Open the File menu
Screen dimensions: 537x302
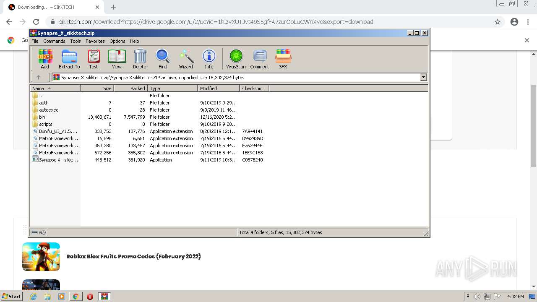click(35, 41)
